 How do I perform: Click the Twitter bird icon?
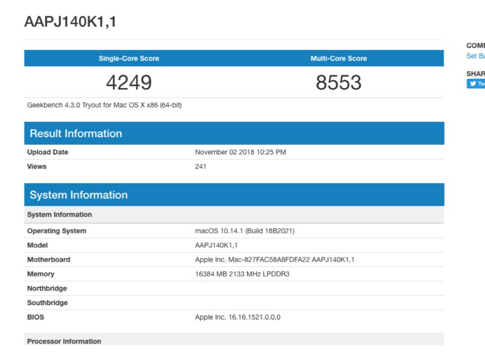click(x=473, y=84)
